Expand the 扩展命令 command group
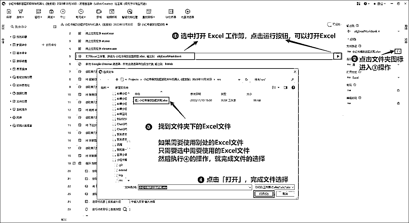The width and height of the screenshot is (409, 223). click(x=11, y=45)
